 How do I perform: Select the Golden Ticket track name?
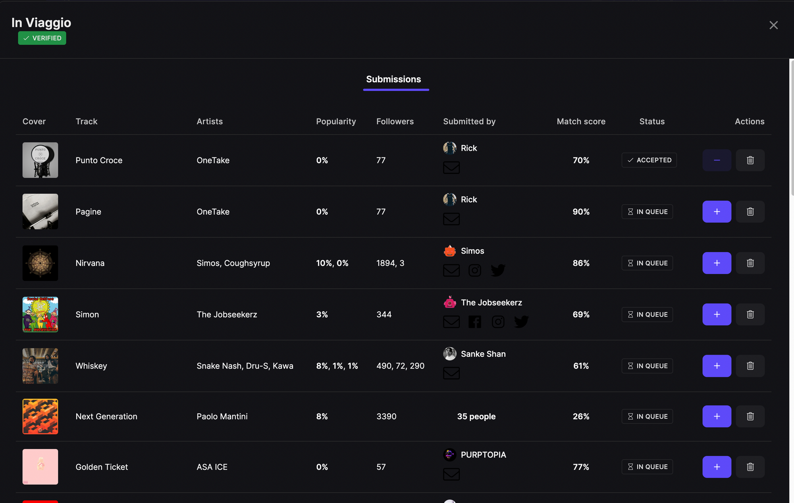tap(102, 467)
